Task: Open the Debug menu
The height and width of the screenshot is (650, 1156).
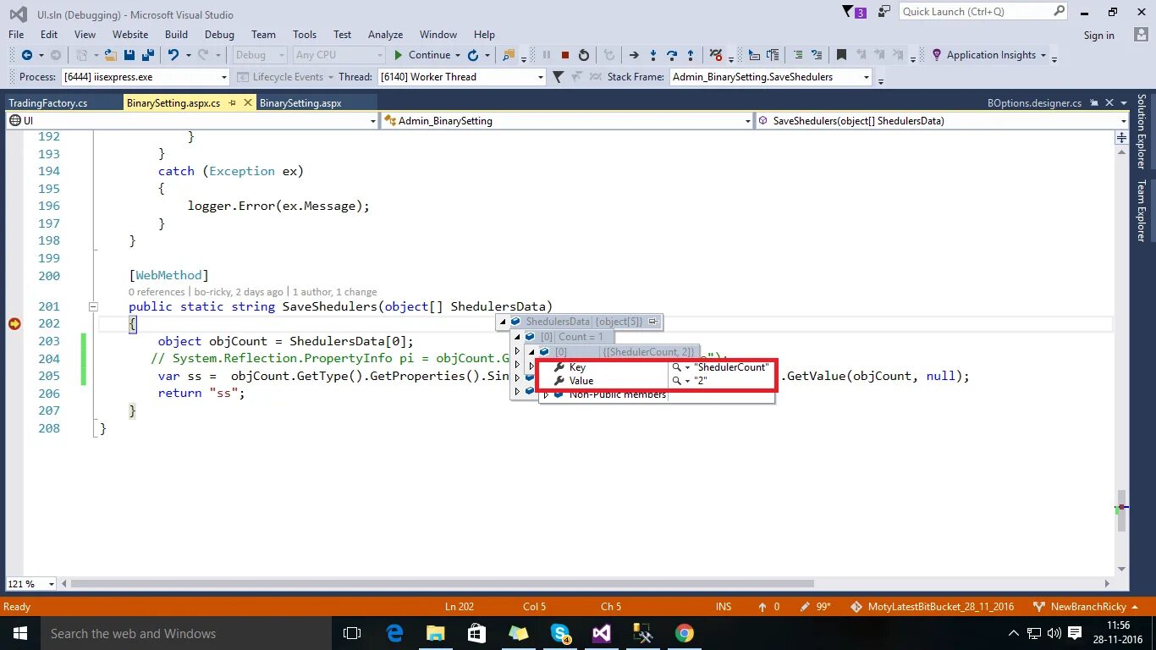Action: (x=219, y=35)
